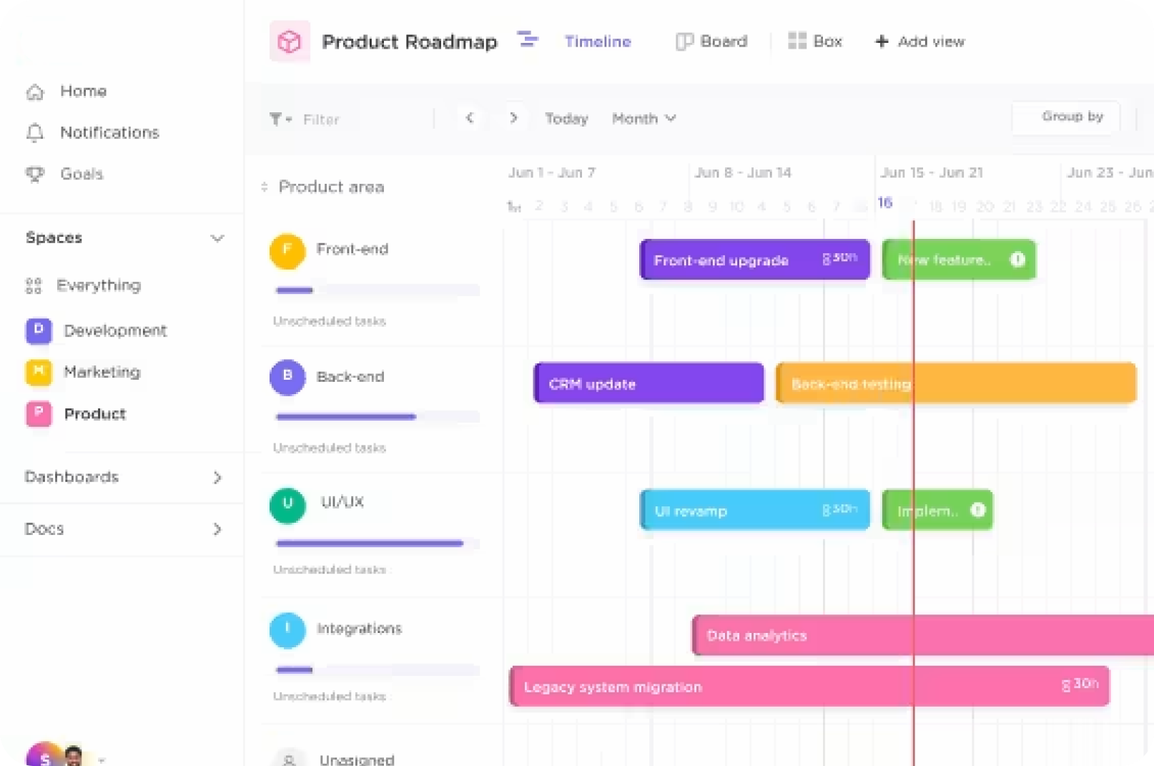Open the Month range dropdown
This screenshot has height=766, width=1154.
pos(643,119)
